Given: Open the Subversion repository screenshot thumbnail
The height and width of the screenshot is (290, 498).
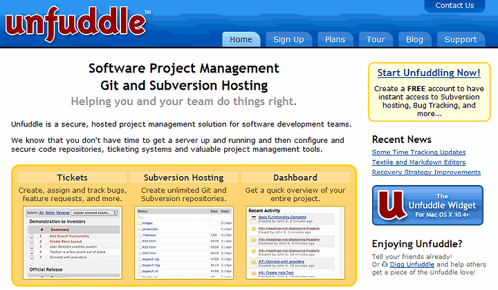Looking at the screenshot, I should click(x=184, y=243).
